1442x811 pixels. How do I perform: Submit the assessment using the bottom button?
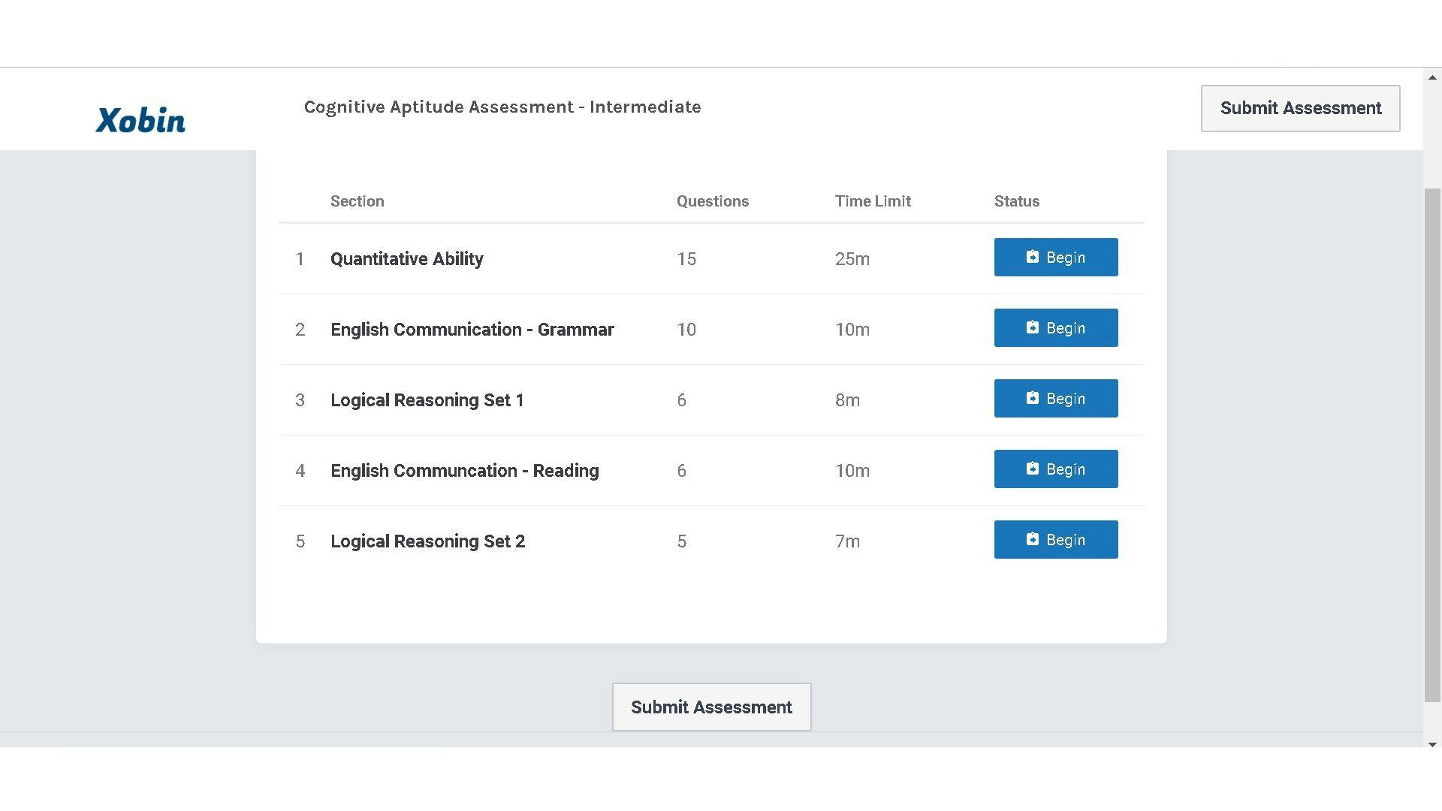point(711,707)
